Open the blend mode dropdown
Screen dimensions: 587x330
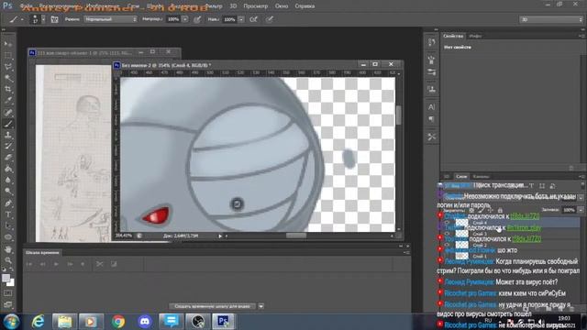click(110, 19)
